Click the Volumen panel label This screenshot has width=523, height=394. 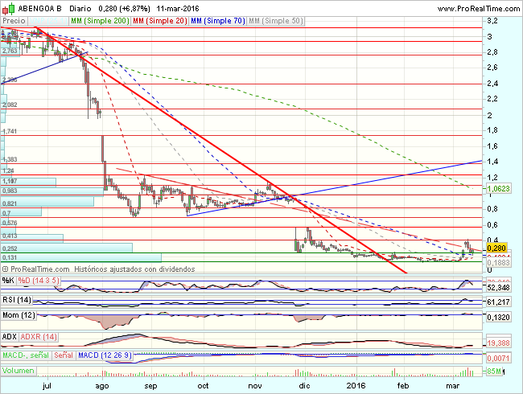tap(19, 371)
